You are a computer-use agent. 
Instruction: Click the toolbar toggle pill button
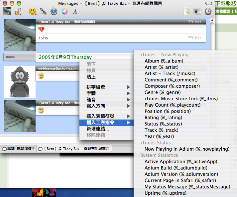point(209,3)
